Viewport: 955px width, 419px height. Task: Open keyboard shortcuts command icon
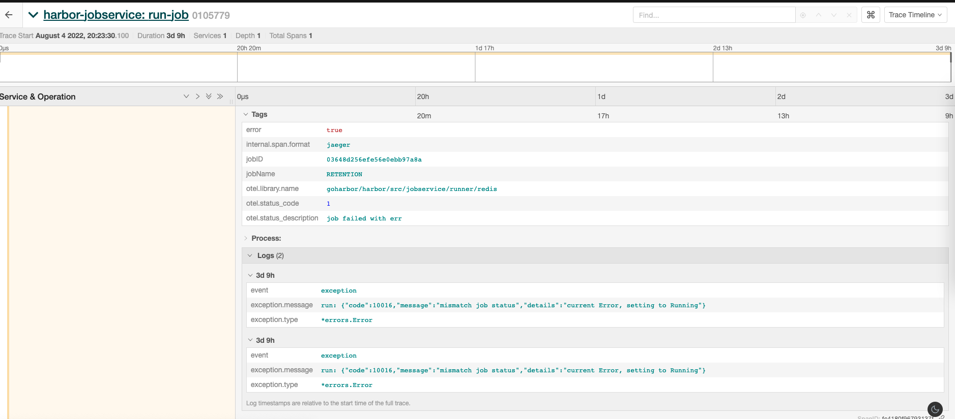[x=871, y=15]
